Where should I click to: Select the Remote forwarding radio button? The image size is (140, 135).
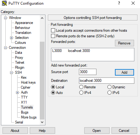(81, 87)
